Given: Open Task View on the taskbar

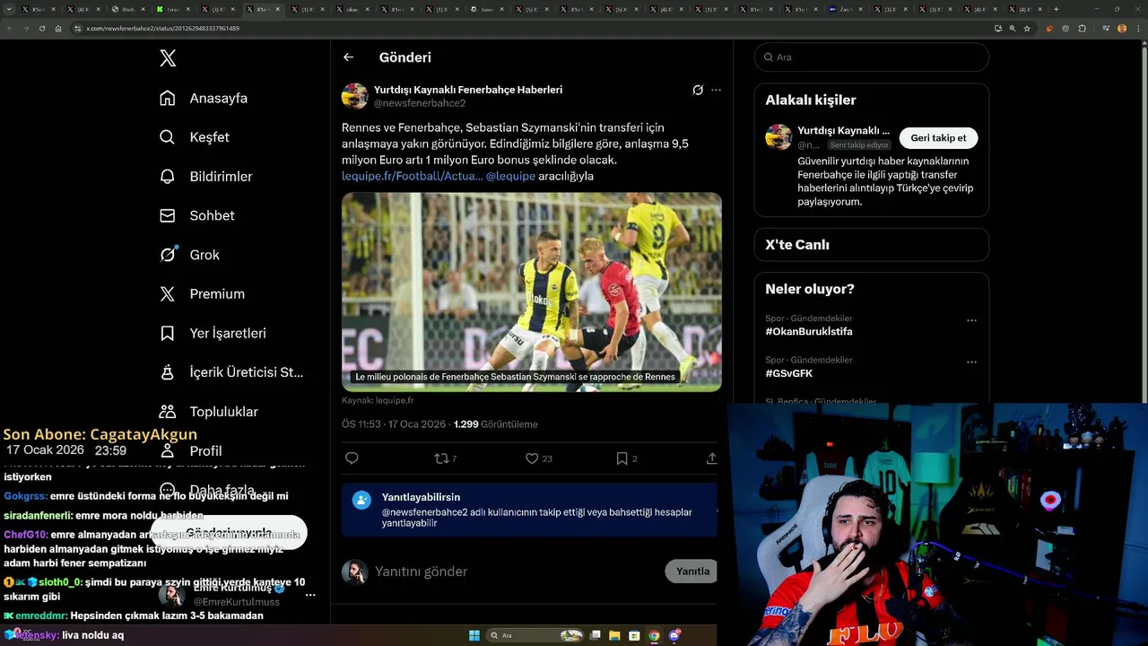Looking at the screenshot, I should [x=596, y=635].
